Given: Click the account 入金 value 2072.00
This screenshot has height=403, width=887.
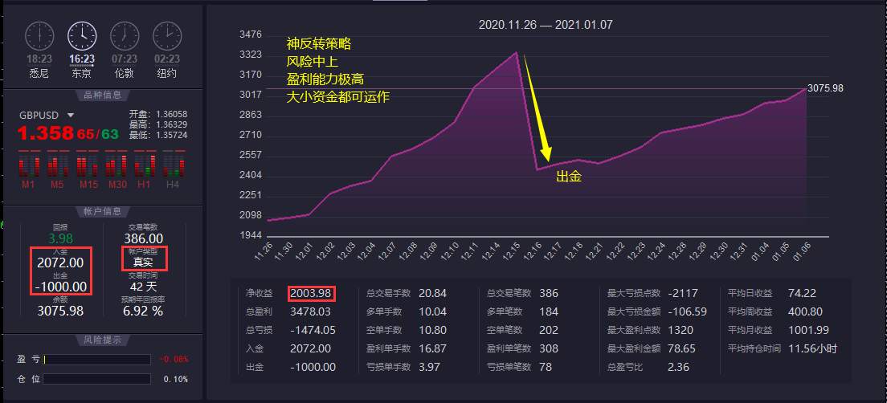Looking at the screenshot, I should (60, 263).
